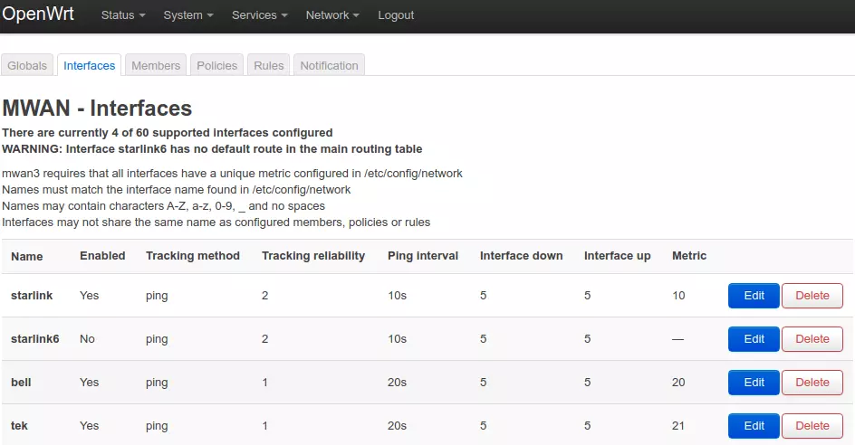Click the Enabled column header
855x445 pixels.
point(102,256)
